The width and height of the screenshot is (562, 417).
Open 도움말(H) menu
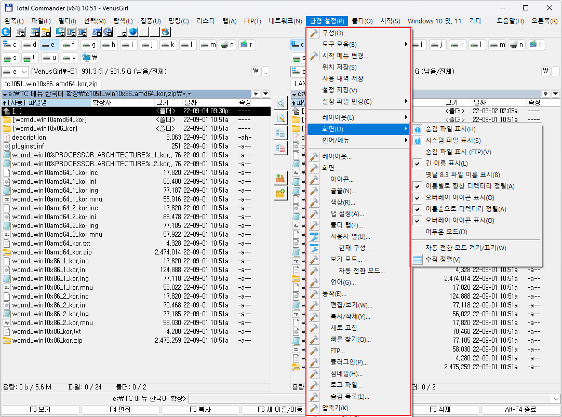coord(510,21)
